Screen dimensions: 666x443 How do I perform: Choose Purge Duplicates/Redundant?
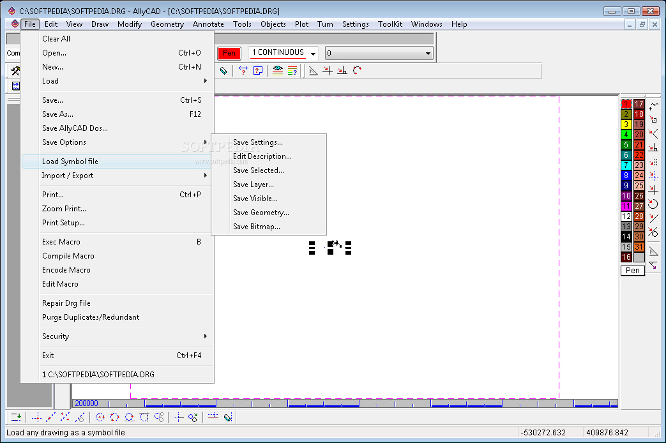(117, 317)
